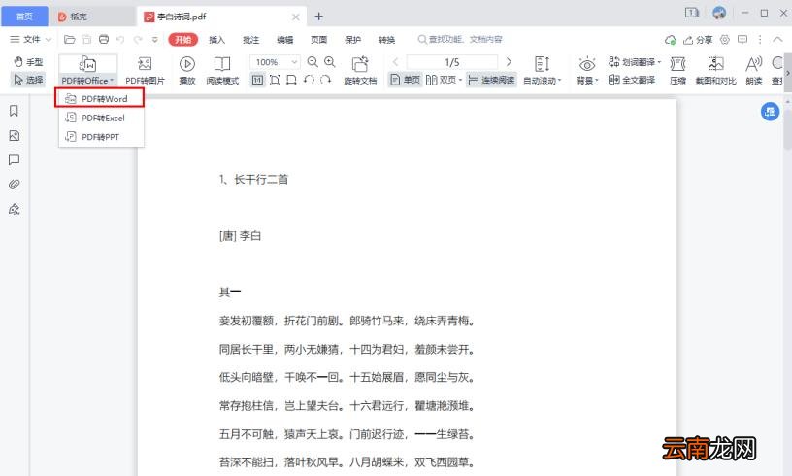The image size is (792, 476).
Task: Set actual size 1:1 view icon
Action: point(257,80)
